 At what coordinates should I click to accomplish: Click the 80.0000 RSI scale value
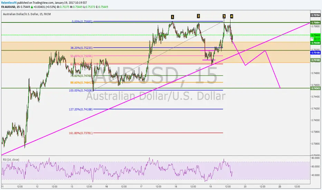coord(315,158)
